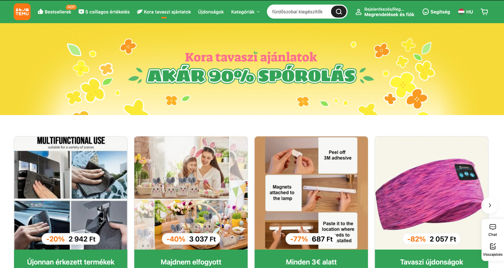Click the Bestsellerek thumbs-up icon
This screenshot has height=268, width=504.
coord(40,12)
